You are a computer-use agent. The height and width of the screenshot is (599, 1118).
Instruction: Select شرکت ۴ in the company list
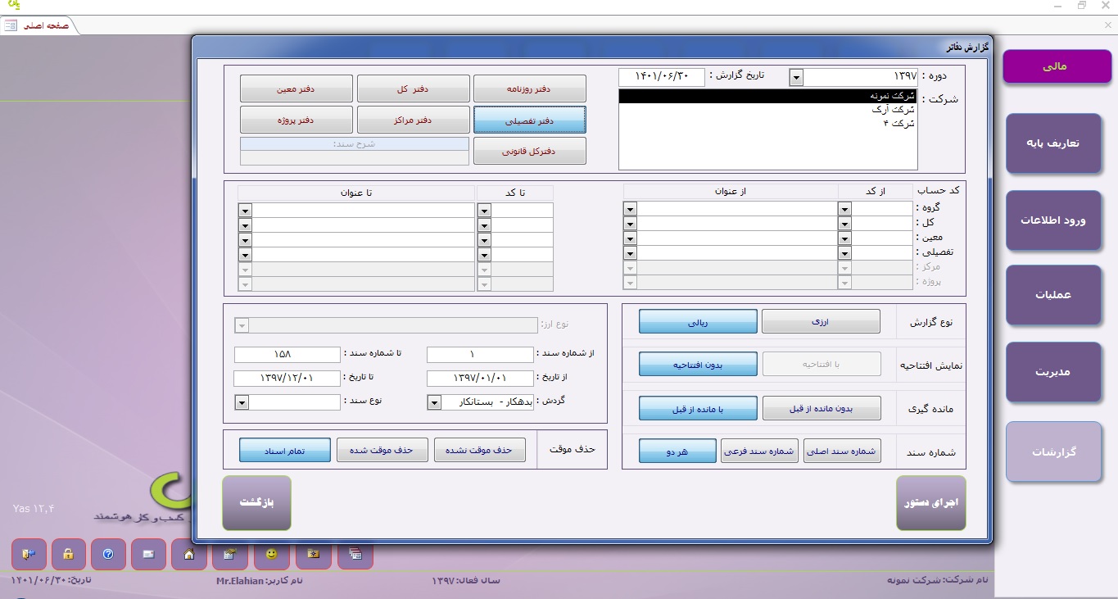coord(768,123)
